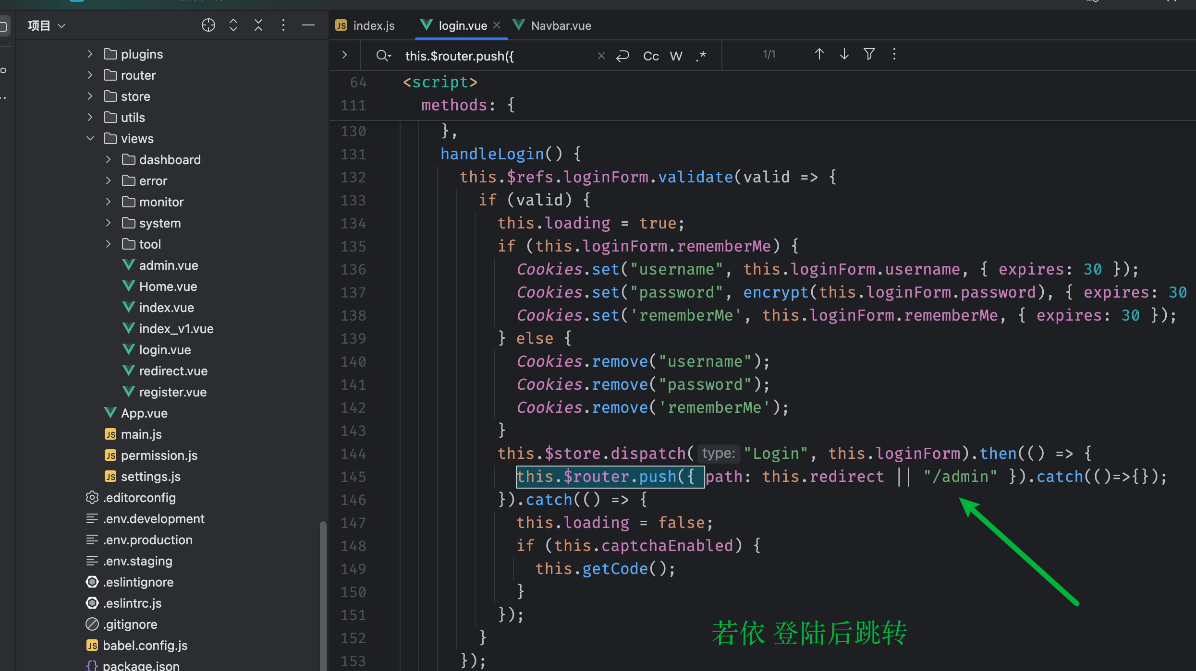Image resolution: width=1196 pixels, height=671 pixels.
Task: Go to next search occurrence arrow
Action: click(844, 54)
